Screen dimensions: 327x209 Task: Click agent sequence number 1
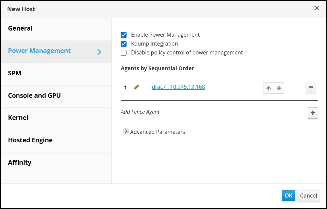[125, 88]
